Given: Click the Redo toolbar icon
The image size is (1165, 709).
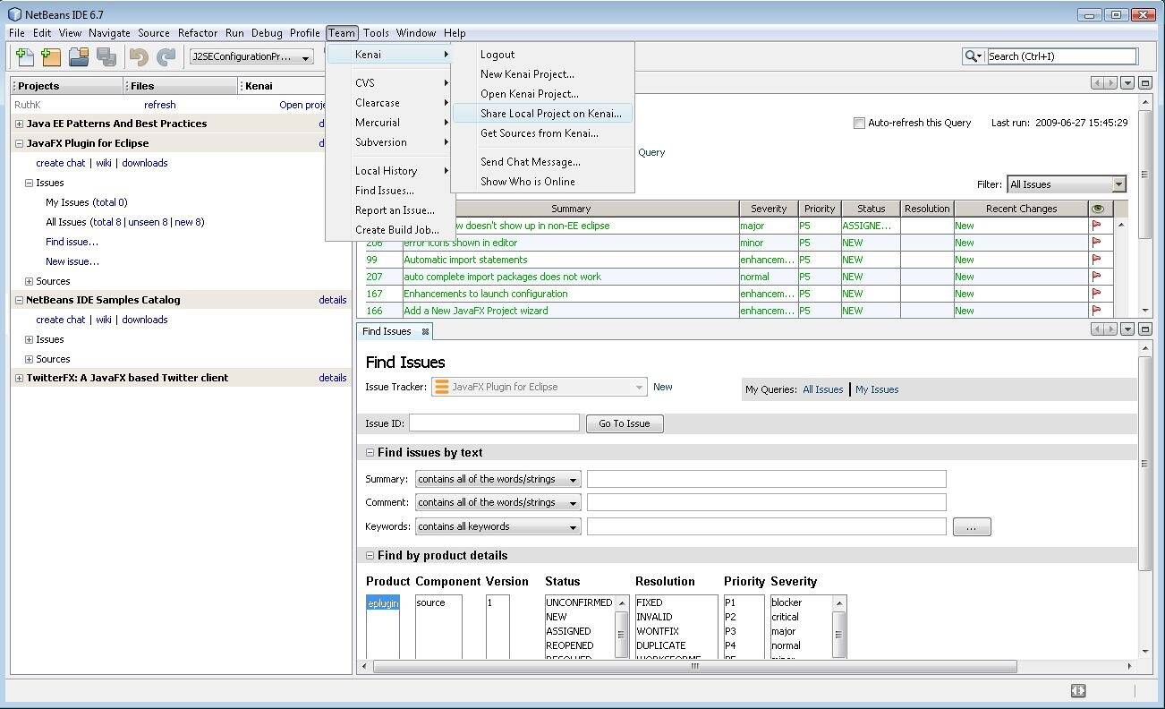Looking at the screenshot, I should tap(166, 56).
